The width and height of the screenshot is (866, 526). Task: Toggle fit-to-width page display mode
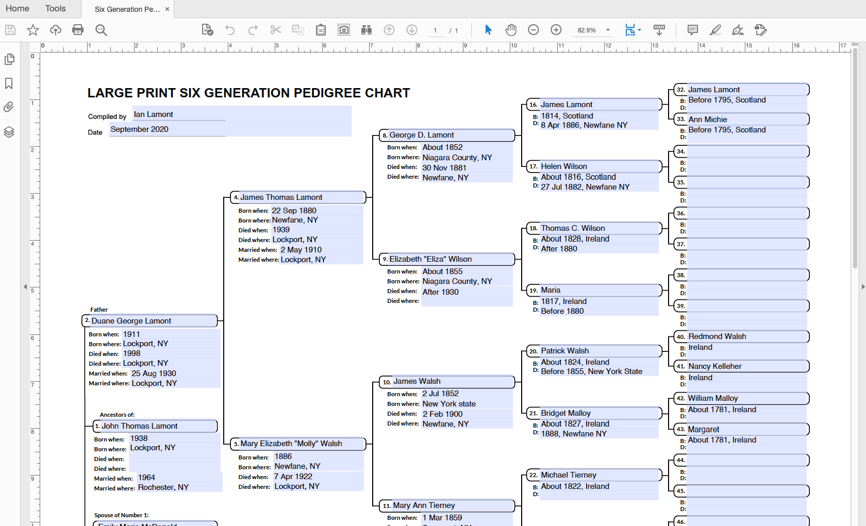pyautogui.click(x=630, y=30)
